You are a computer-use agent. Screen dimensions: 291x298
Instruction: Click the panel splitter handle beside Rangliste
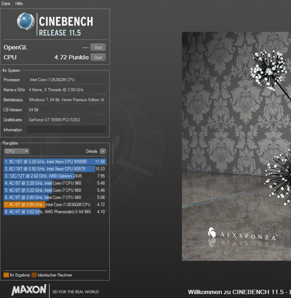click(113, 153)
